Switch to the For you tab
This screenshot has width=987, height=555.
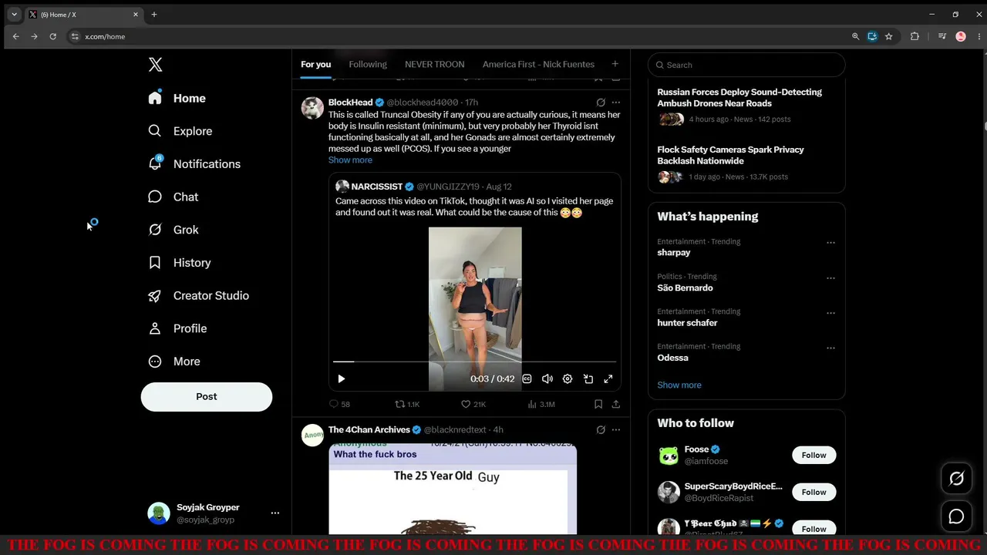pyautogui.click(x=315, y=64)
